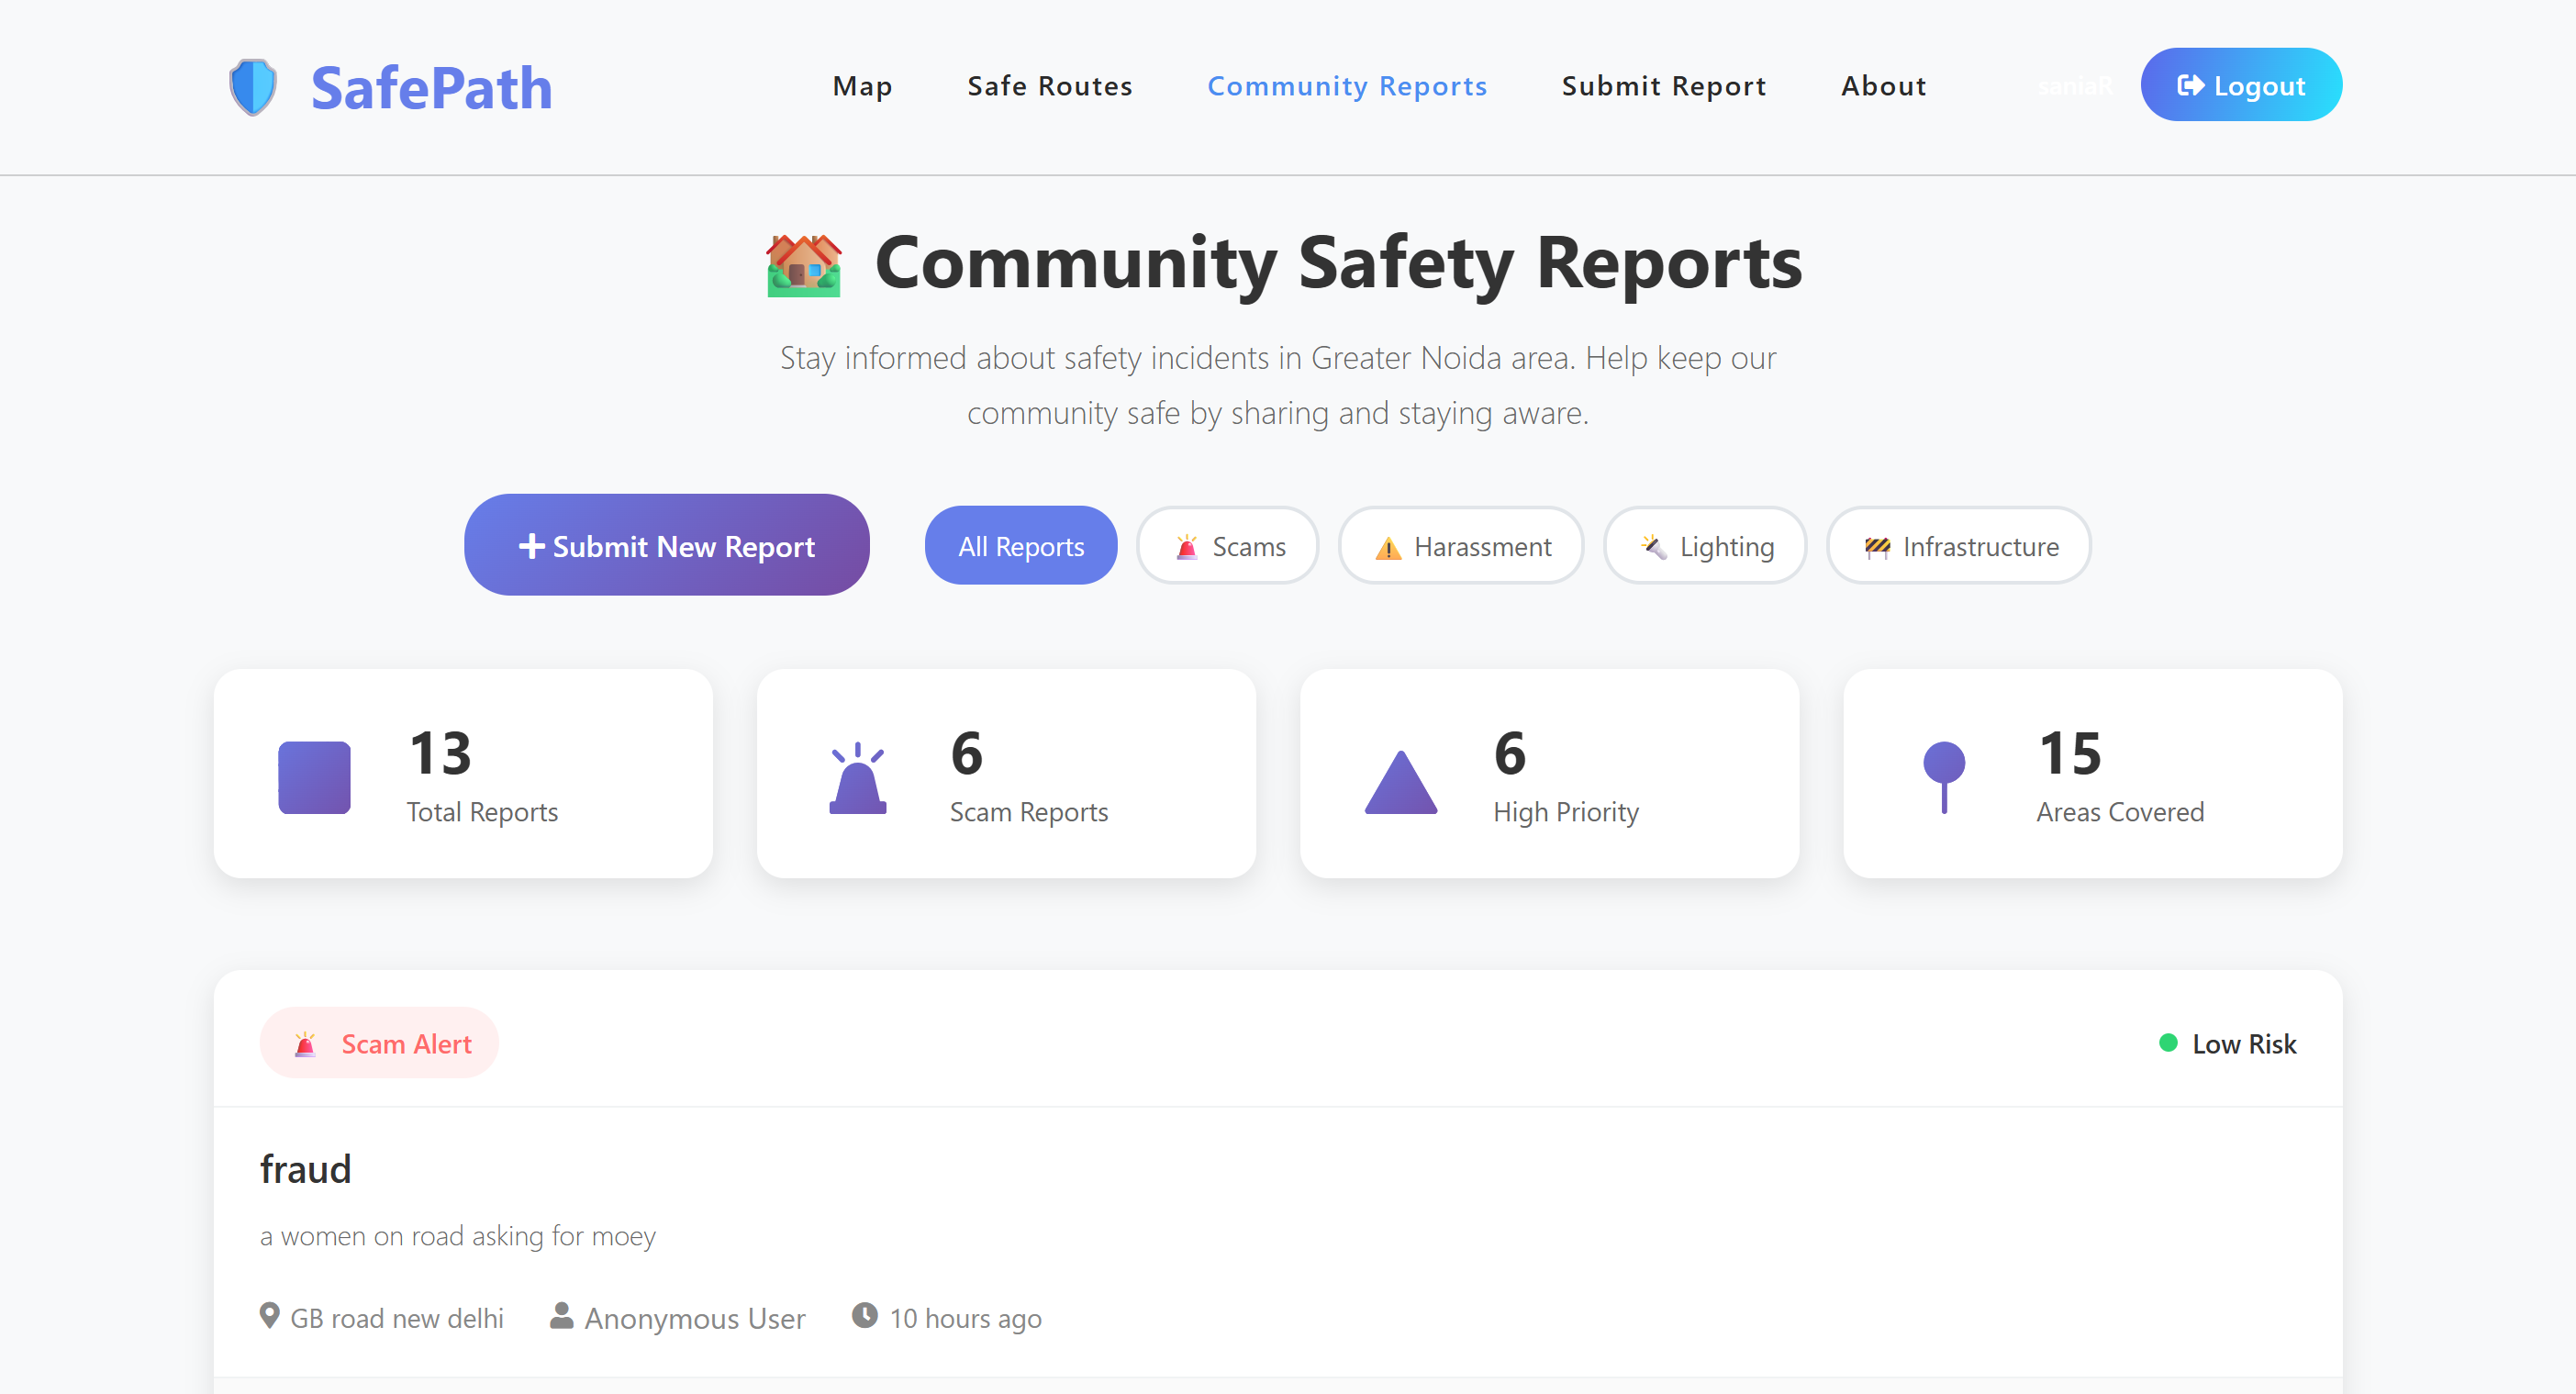The width and height of the screenshot is (2576, 1394).
Task: Filter reports by Lighting
Action: 1705,546
